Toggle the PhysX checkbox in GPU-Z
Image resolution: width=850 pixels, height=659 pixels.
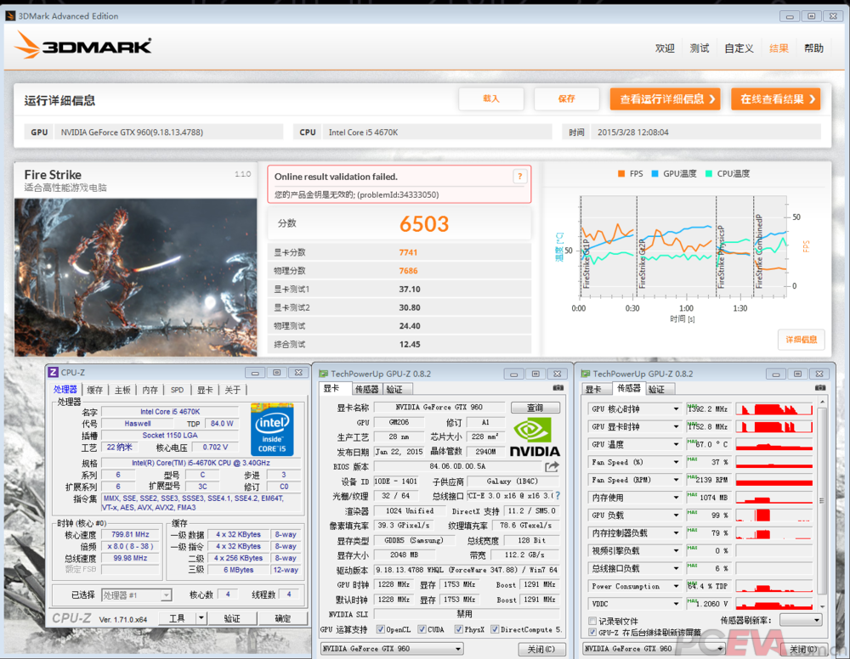(459, 629)
